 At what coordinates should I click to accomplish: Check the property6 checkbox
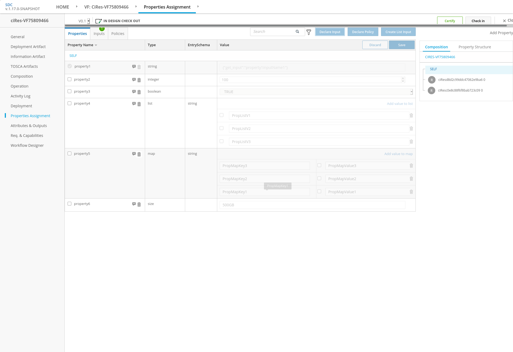(69, 204)
